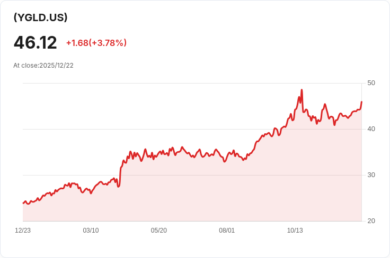The height and width of the screenshot is (258, 390).
Task: Select the 08/01 x-axis date label
Action: [x=227, y=231]
